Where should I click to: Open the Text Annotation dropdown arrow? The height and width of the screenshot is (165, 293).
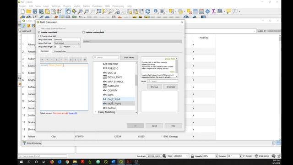pyautogui.click(x=239, y=11)
